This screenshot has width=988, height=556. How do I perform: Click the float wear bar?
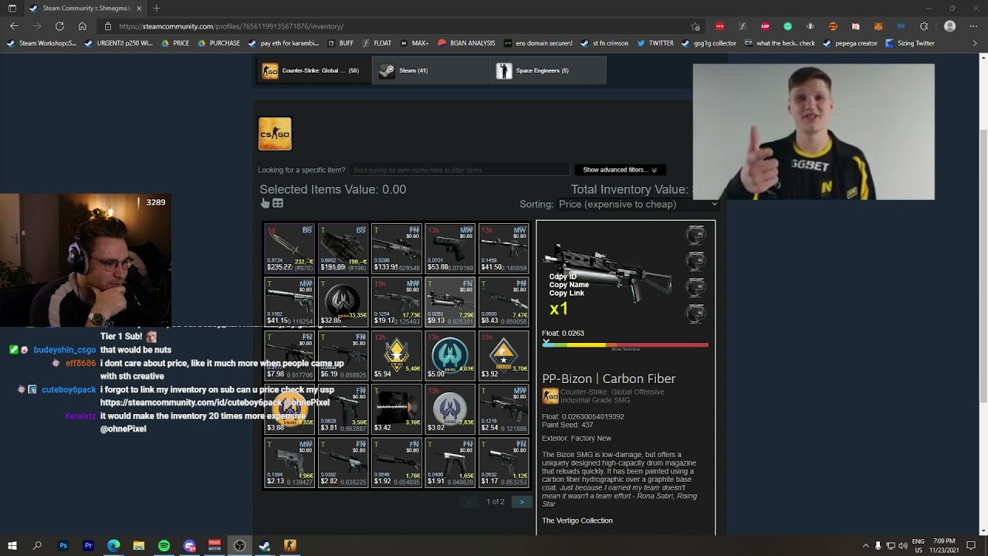click(625, 344)
